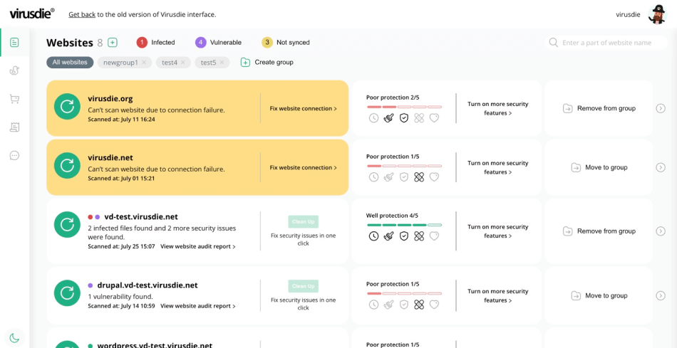Rescan vd-test.virusdie.net with refresh icon

[x=67, y=225]
